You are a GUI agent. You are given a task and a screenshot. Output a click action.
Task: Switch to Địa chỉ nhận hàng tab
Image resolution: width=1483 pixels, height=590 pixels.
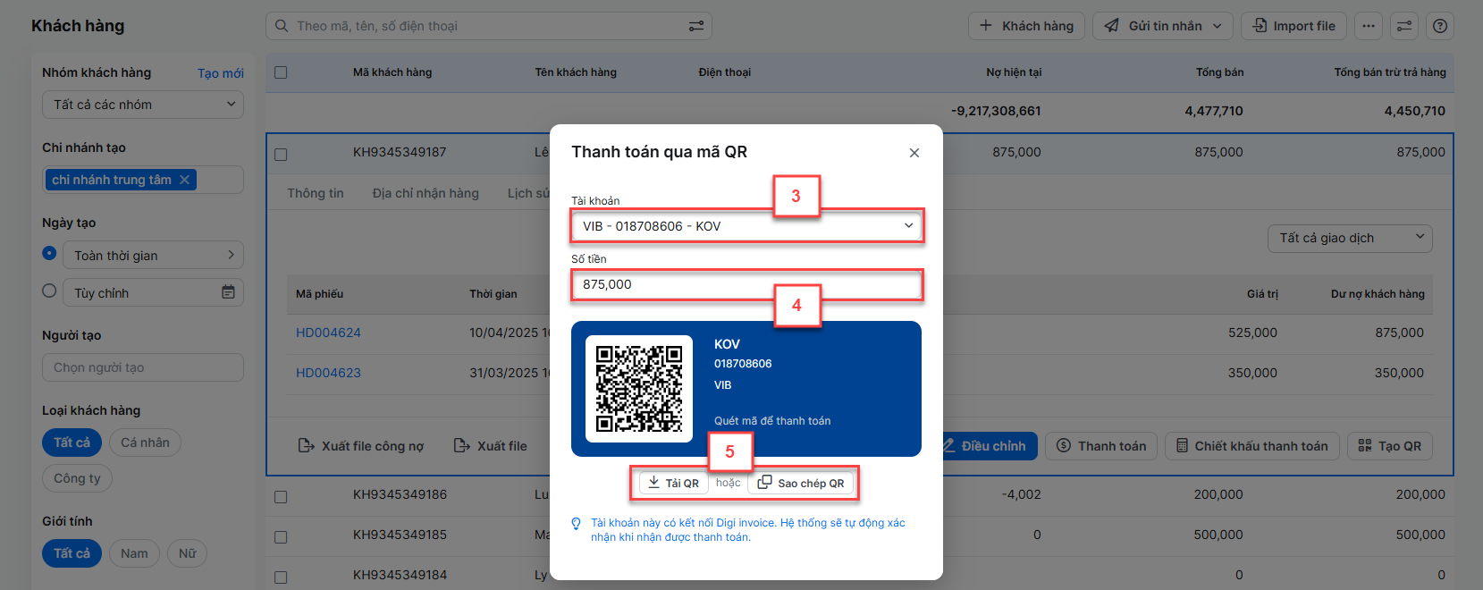click(x=426, y=193)
